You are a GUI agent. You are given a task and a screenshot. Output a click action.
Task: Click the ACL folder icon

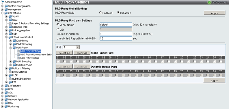click(x=6, y=93)
